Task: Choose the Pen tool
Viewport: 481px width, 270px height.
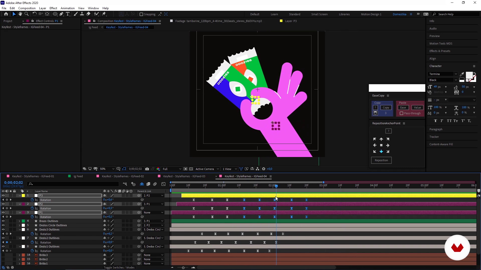Action: pyautogui.click(x=61, y=14)
